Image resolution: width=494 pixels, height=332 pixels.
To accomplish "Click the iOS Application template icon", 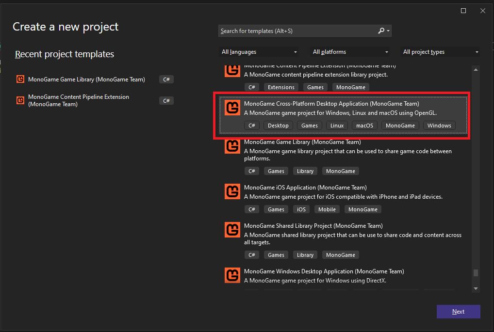I will [232, 191].
